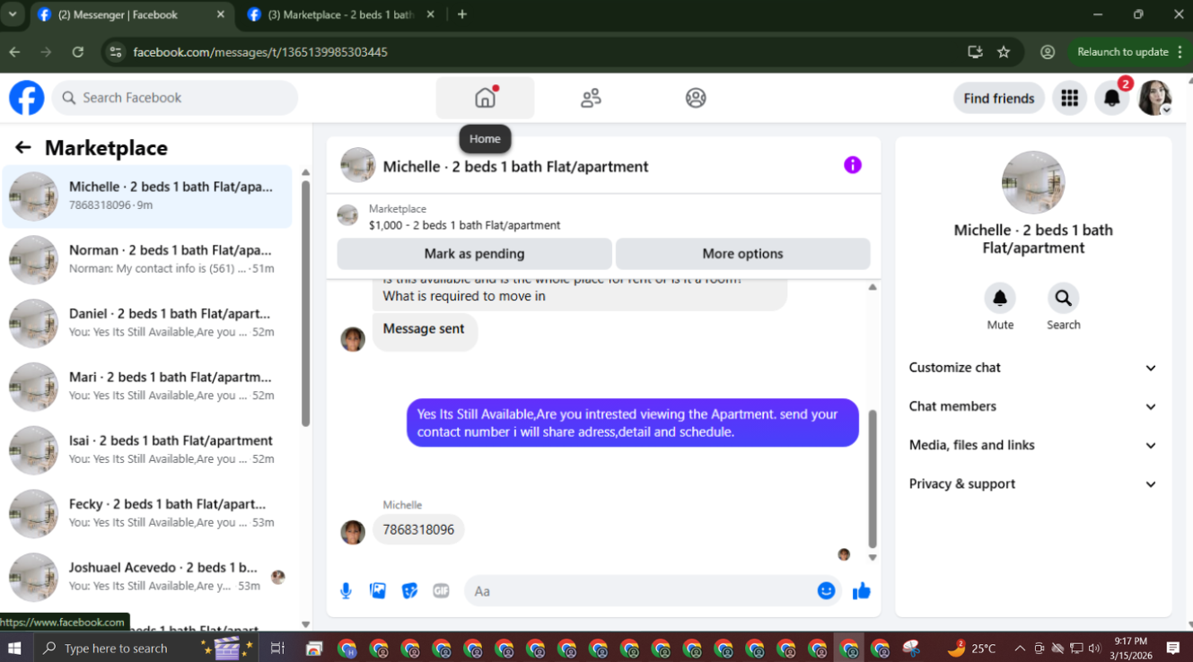Open the GIF picker
The width and height of the screenshot is (1193, 662).
pyautogui.click(x=441, y=591)
